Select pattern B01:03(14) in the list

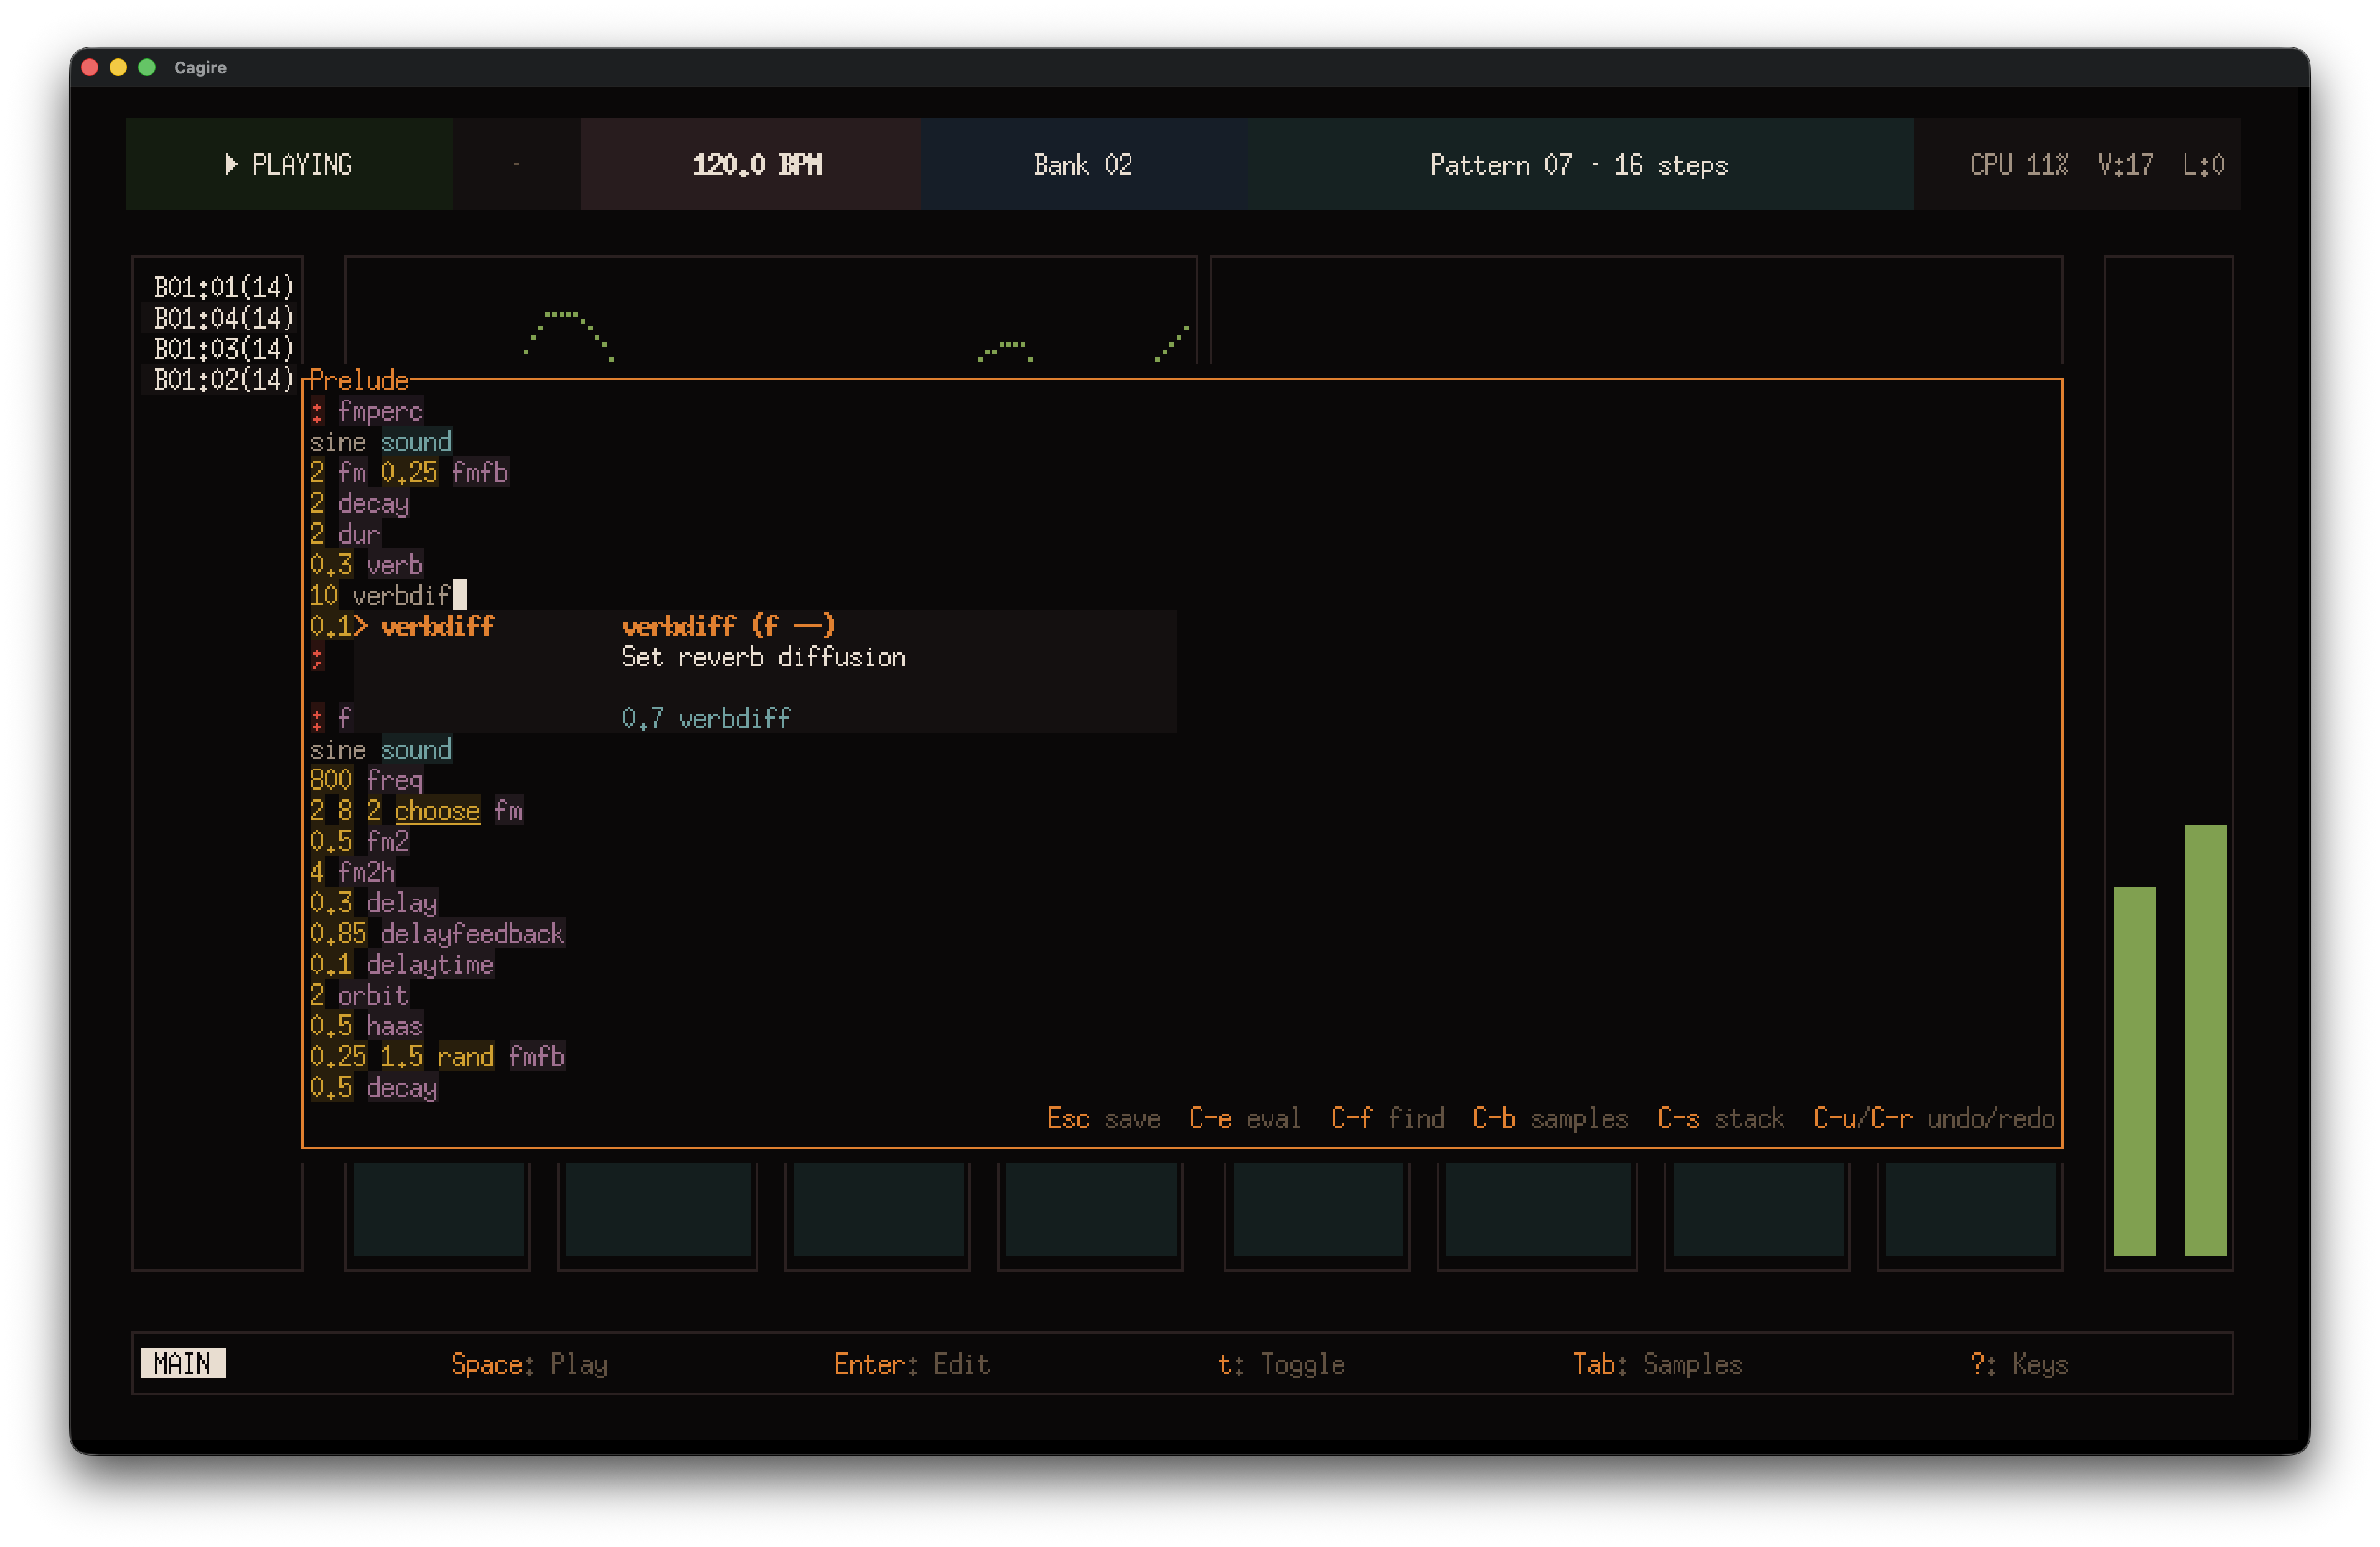pyautogui.click(x=223, y=349)
